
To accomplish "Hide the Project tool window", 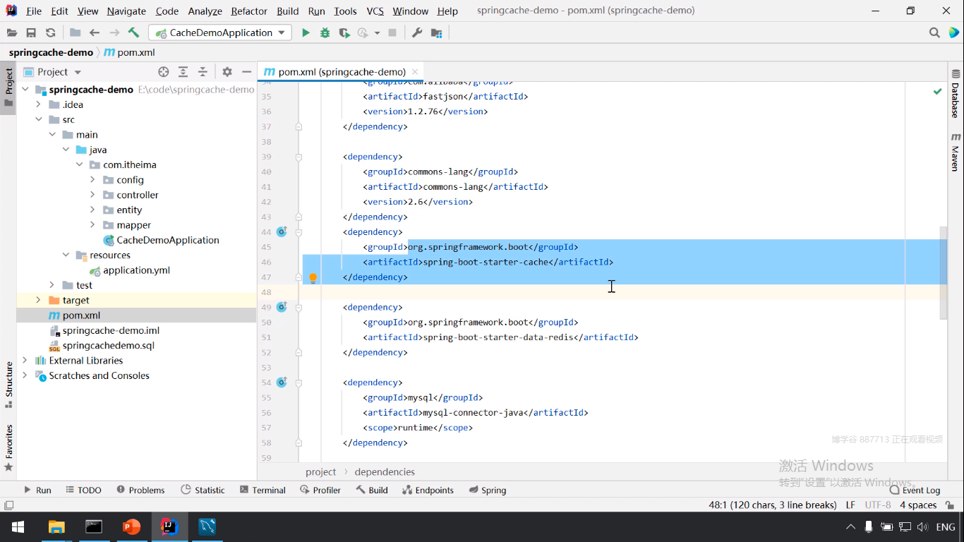I will click(x=246, y=71).
